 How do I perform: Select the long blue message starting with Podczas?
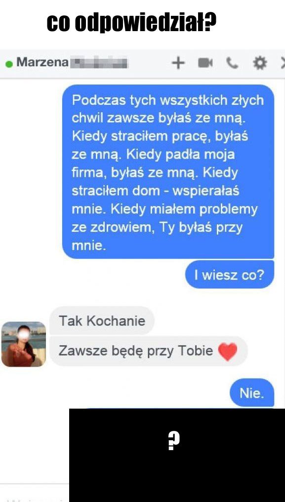[x=168, y=171]
